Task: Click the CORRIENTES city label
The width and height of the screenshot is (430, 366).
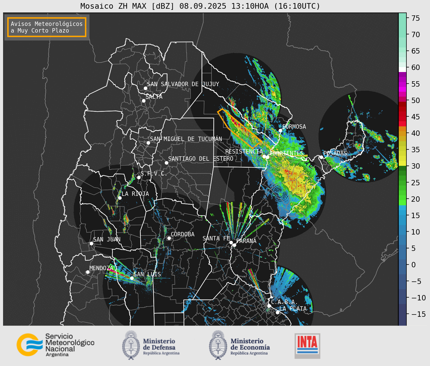Action: click(x=287, y=153)
